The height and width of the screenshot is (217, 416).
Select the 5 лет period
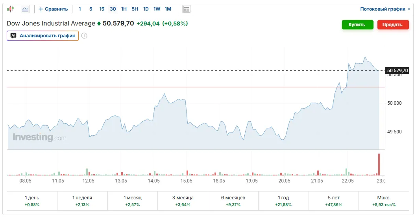coord(333,201)
